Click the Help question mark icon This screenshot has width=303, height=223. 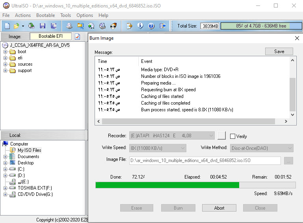151,26
